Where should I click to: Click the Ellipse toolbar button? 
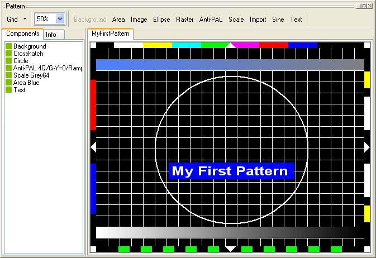[161, 20]
